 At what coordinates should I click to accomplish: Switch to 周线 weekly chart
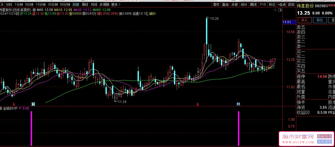(85, 4)
